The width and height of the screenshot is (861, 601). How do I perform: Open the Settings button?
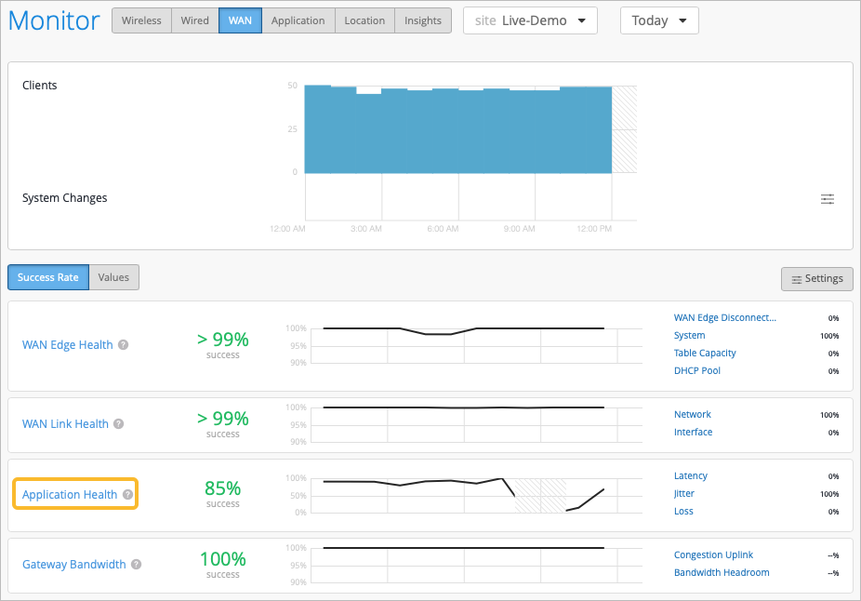click(817, 279)
